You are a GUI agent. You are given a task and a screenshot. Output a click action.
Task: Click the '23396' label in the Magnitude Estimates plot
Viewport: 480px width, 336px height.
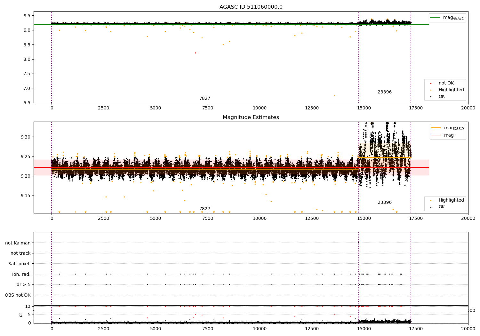click(385, 203)
